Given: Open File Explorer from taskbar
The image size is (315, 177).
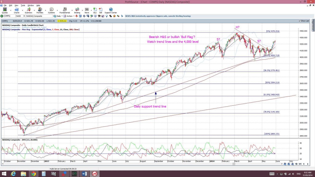Looking at the screenshot, I should pyautogui.click(x=23, y=174).
